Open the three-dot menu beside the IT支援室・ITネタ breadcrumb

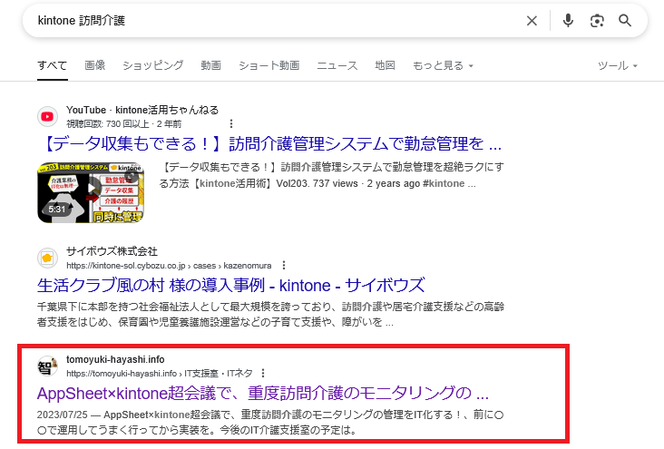pos(263,373)
